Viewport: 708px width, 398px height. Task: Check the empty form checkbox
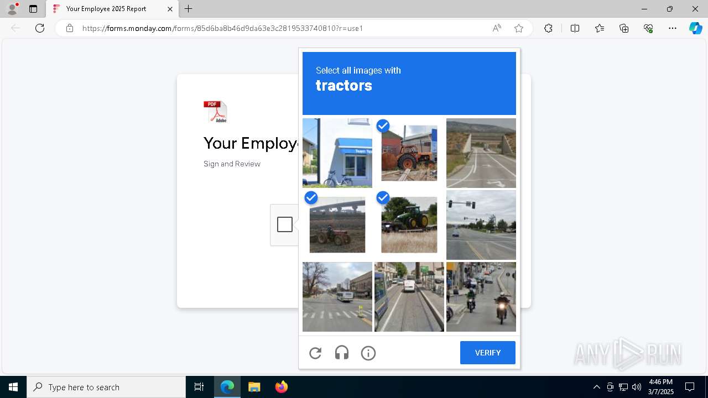click(x=285, y=224)
